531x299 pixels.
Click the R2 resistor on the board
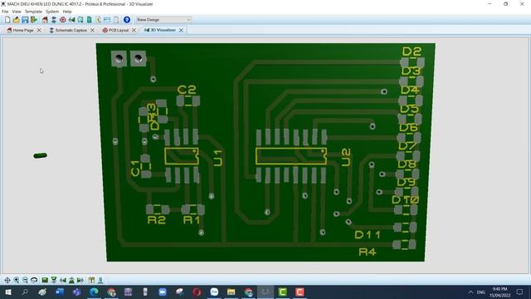coord(158,209)
